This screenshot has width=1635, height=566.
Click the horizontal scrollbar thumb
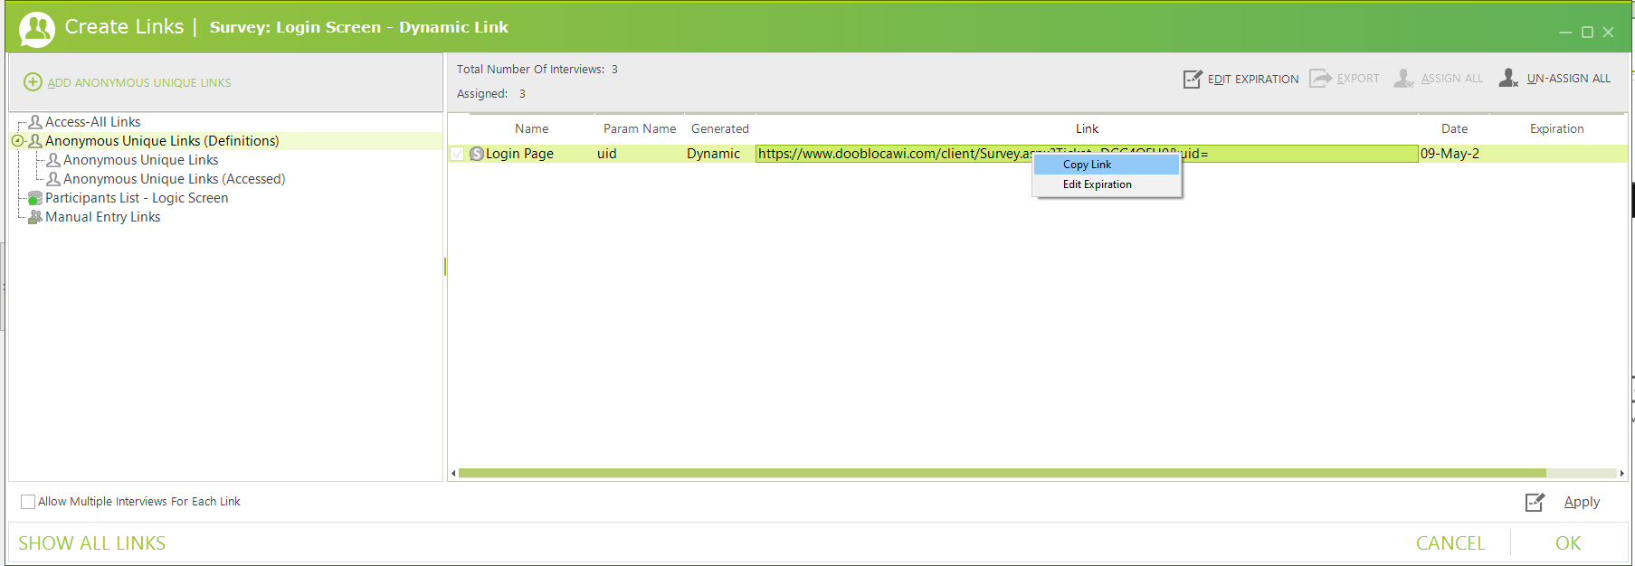click(1003, 473)
